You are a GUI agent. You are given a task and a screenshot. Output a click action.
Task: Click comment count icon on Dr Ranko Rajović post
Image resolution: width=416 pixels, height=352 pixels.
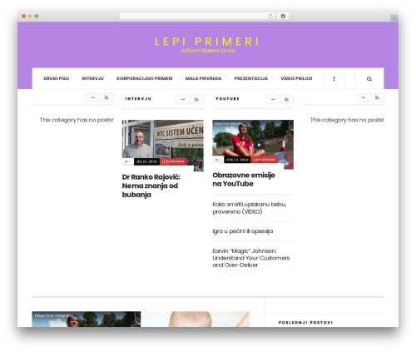128,161
